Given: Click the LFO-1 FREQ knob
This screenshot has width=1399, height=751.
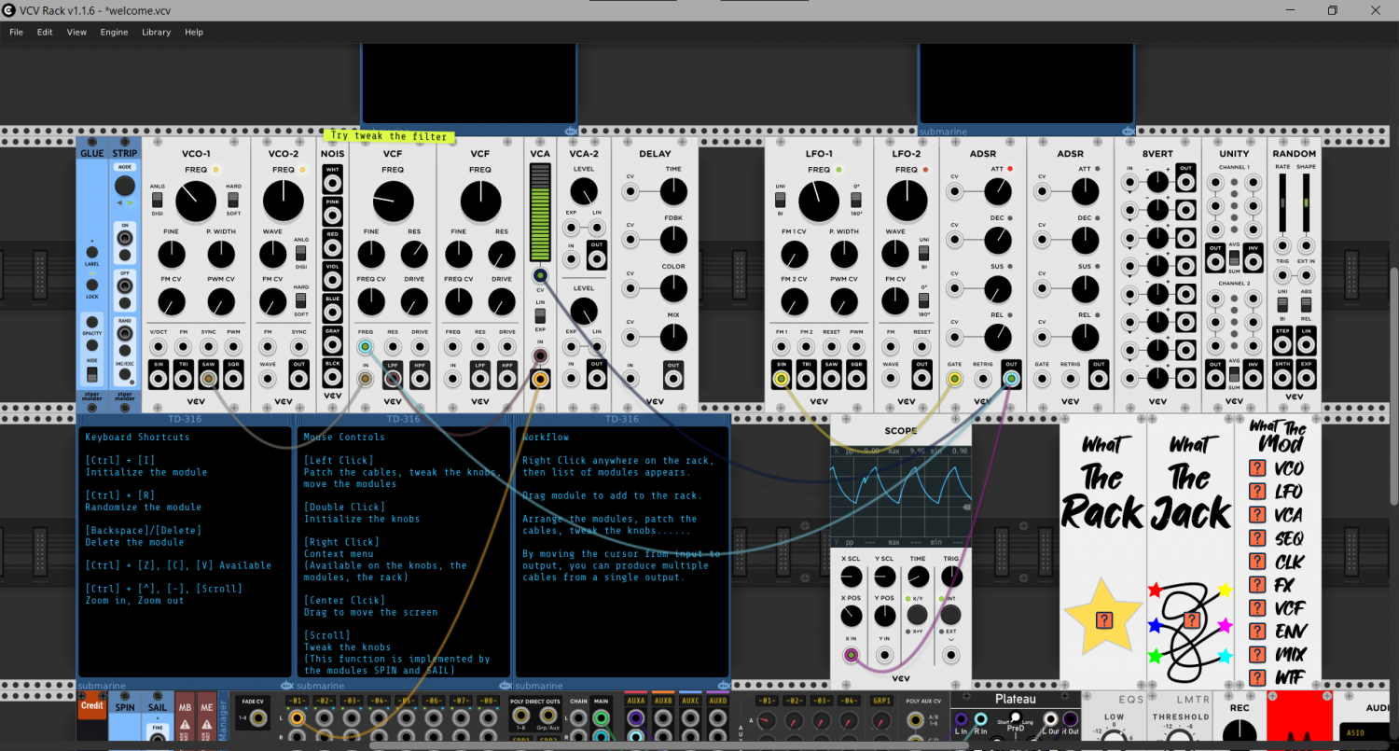Looking at the screenshot, I should coord(819,200).
